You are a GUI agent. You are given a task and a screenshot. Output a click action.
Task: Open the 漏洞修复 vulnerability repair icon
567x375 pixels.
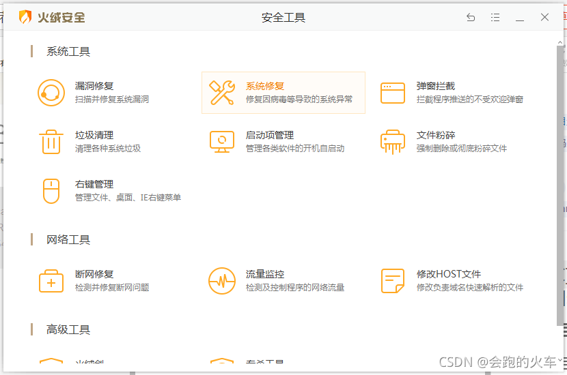pyautogui.click(x=51, y=93)
